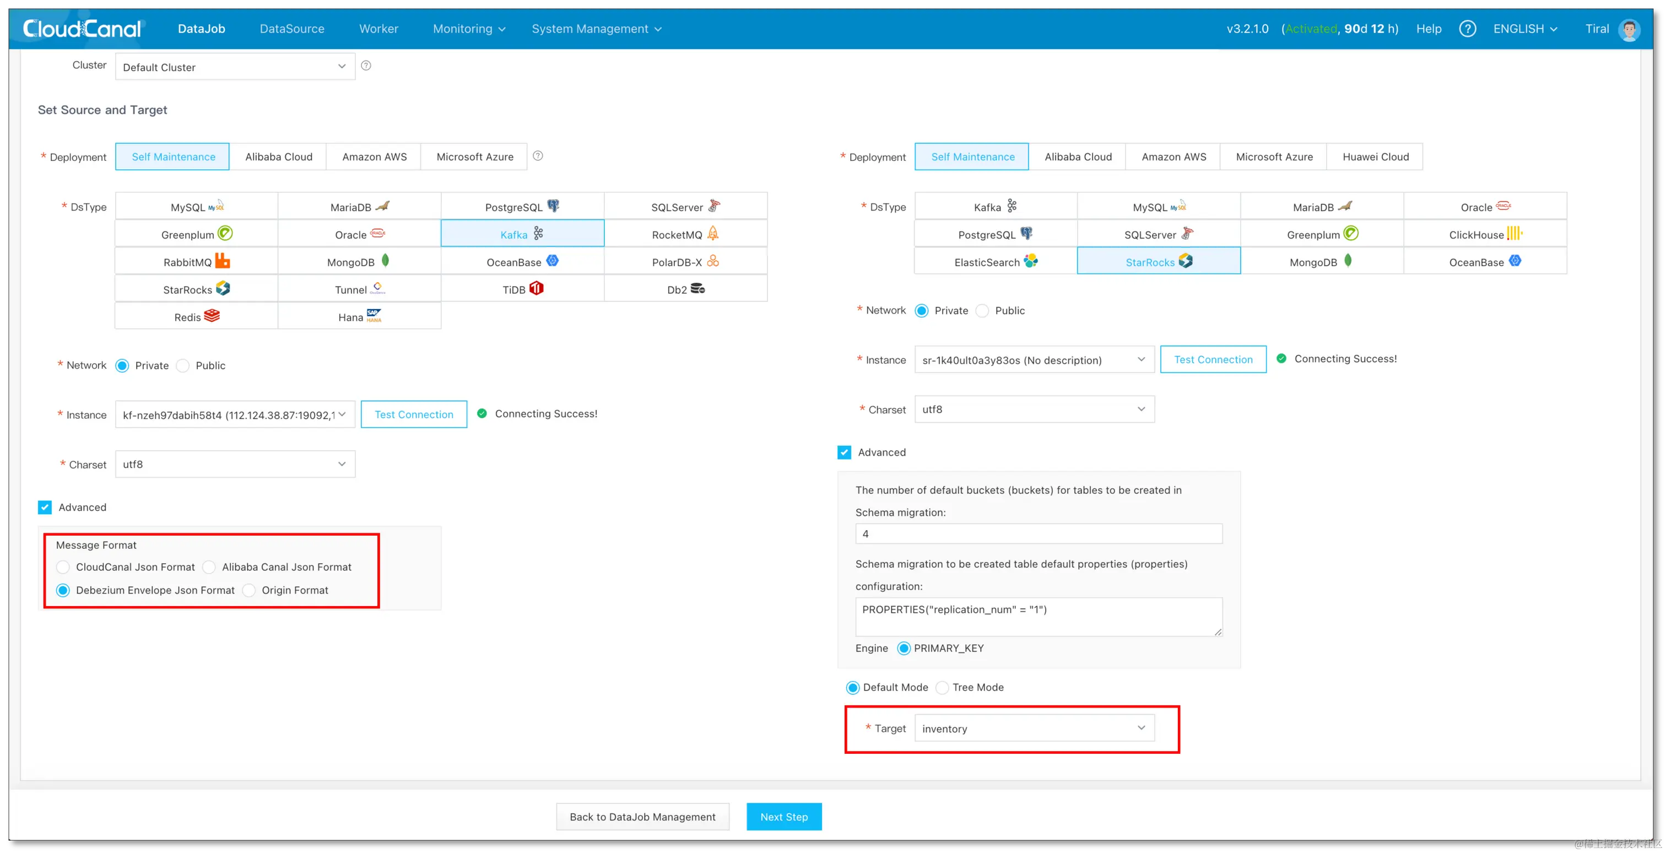Click help icon beside source Deployment
The height and width of the screenshot is (853, 1666).
tap(538, 156)
